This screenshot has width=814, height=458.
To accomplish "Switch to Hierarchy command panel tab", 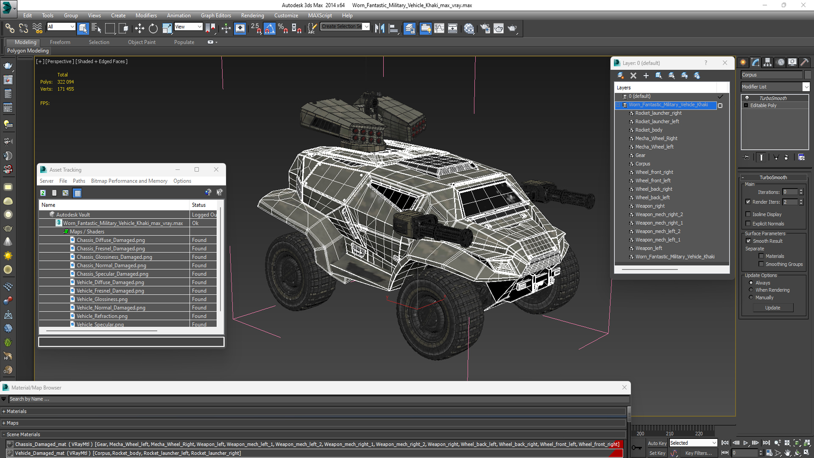I will click(x=768, y=62).
